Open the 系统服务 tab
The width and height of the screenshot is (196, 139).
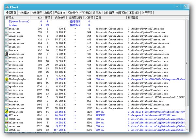(73, 13)
